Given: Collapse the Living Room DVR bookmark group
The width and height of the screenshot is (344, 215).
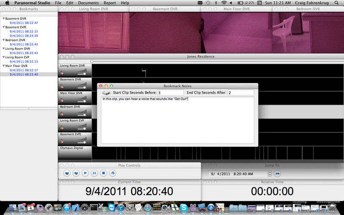Looking at the screenshot, I should [3, 49].
